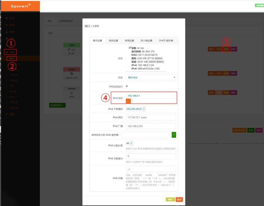Click 关闭 for the WAN interface
Viewport: 264px width, 206px height.
219,73
